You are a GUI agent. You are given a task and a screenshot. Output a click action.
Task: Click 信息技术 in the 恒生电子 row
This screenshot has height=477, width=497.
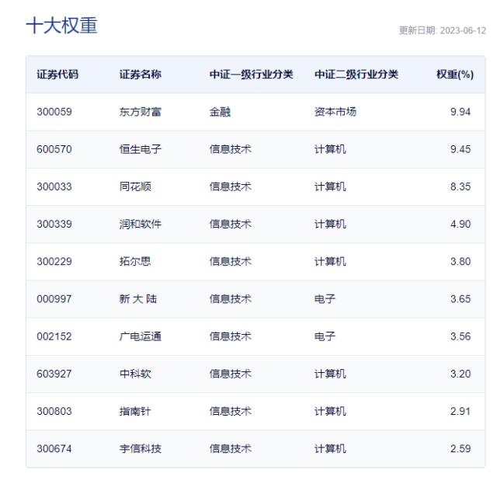pyautogui.click(x=231, y=149)
